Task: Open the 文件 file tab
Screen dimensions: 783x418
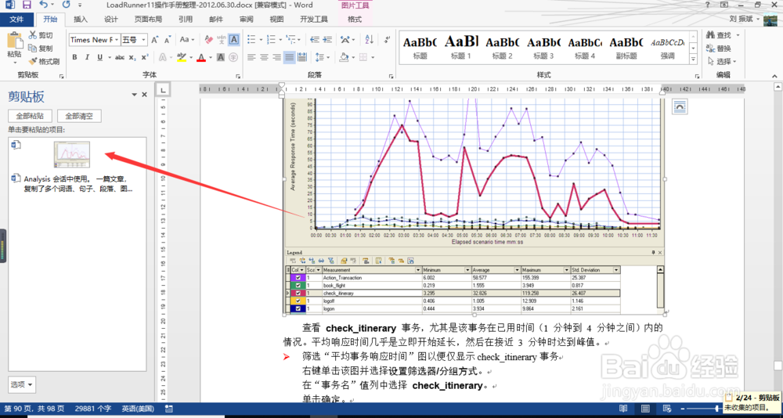Action: coord(17,20)
